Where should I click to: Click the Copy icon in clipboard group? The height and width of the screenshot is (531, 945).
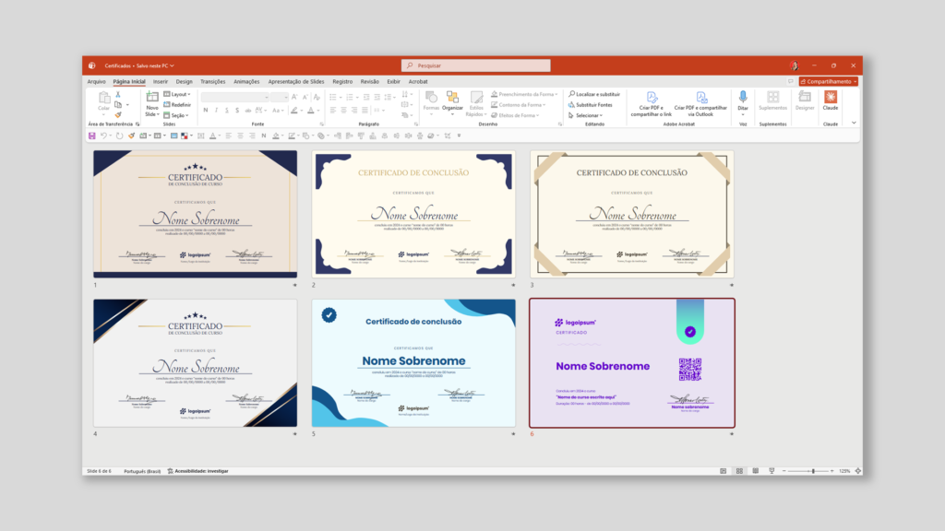118,105
